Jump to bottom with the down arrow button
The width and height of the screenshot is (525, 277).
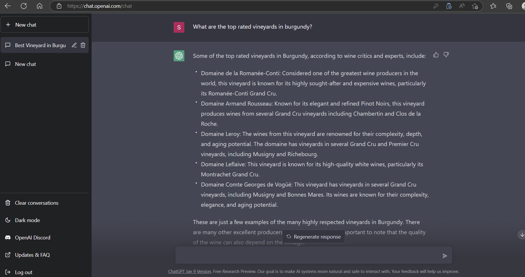point(522,235)
